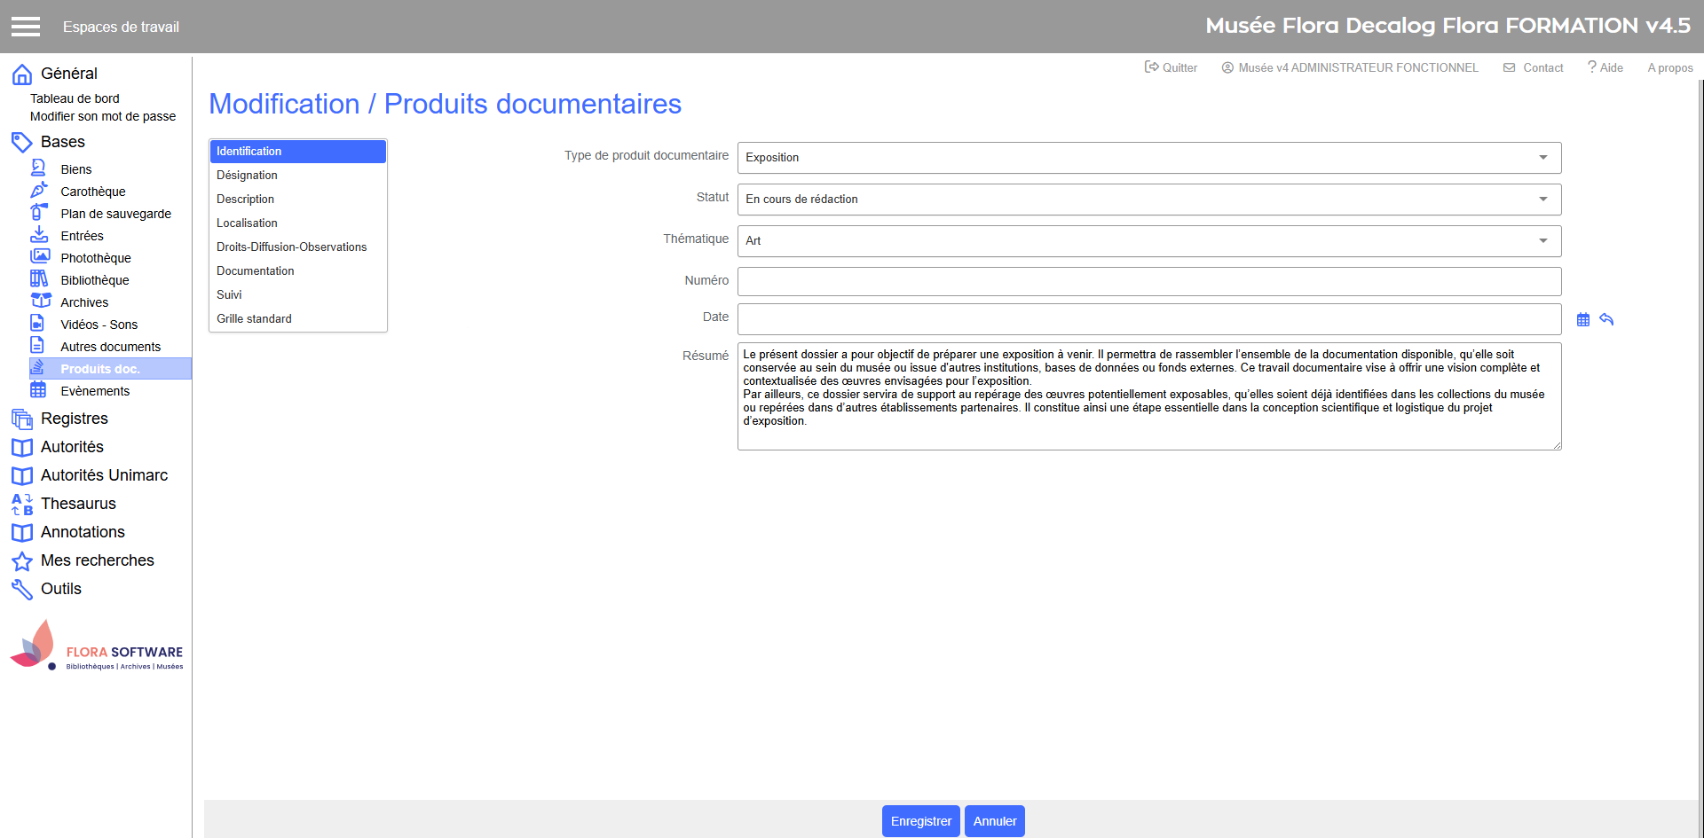The width and height of the screenshot is (1704, 838).
Task: Select the Localisation section
Action: (247, 223)
